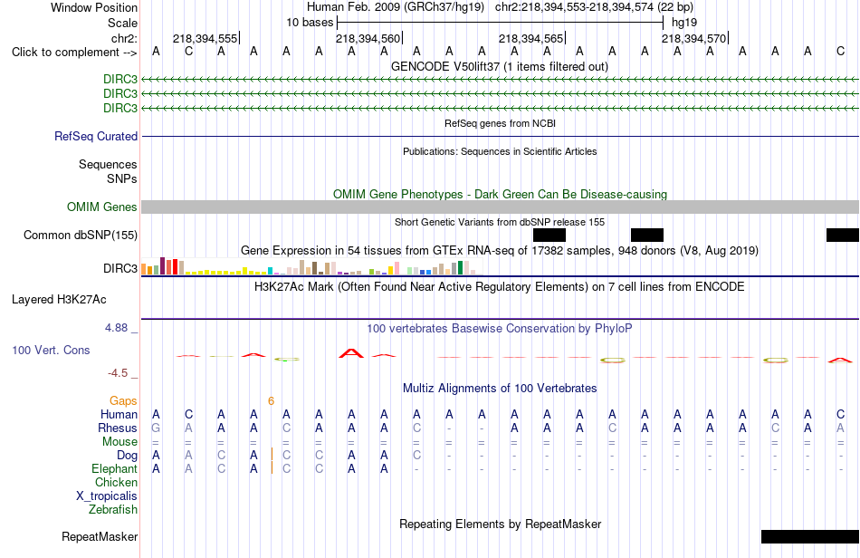Open the Multiz Alignments of 100 Vertebrates title
860x558 pixels.
(500, 388)
